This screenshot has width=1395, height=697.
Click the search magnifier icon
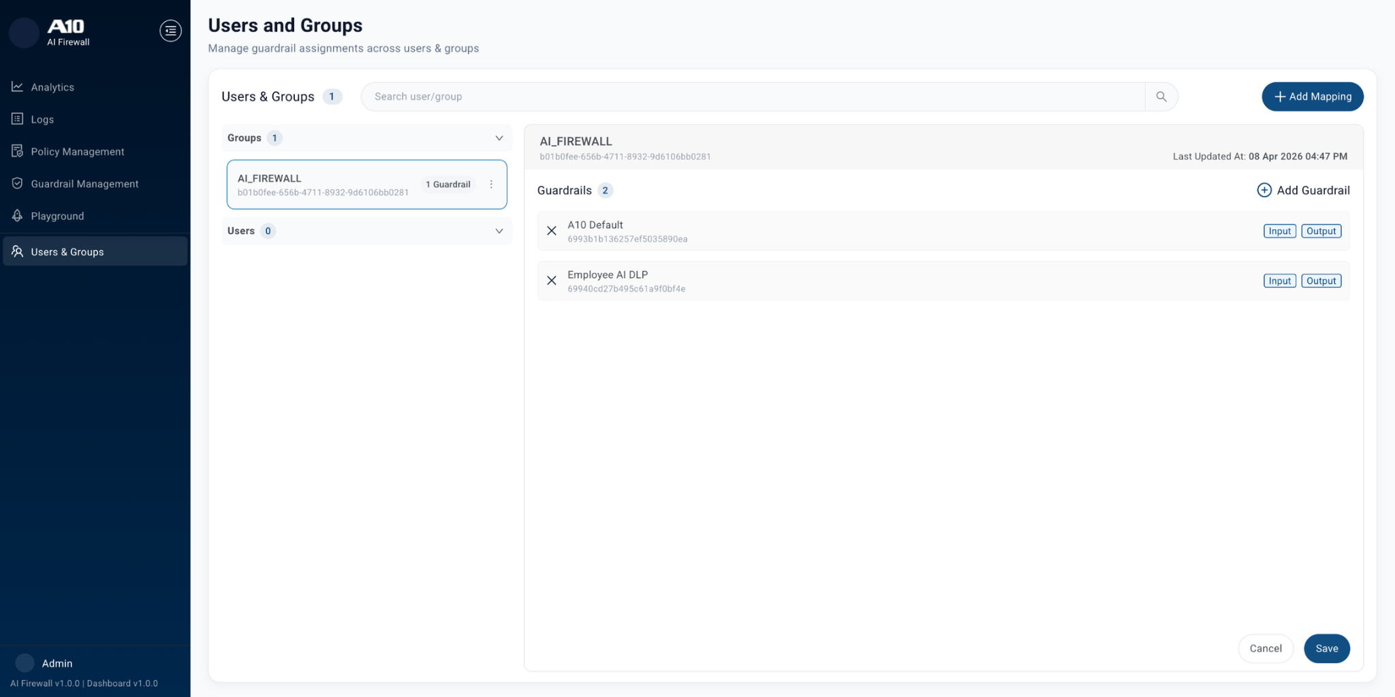click(x=1161, y=97)
